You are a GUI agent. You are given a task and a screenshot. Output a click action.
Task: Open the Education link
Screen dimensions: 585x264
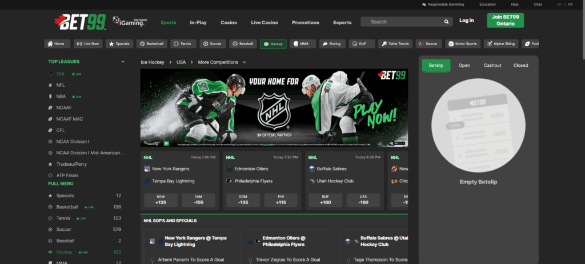pyautogui.click(x=487, y=5)
